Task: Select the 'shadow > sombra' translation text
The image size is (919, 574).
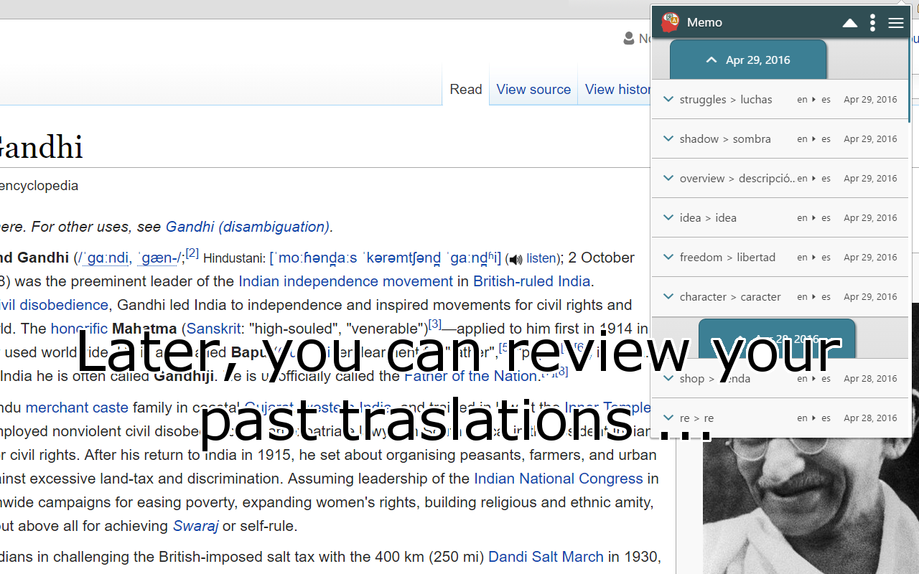Action: 725,139
